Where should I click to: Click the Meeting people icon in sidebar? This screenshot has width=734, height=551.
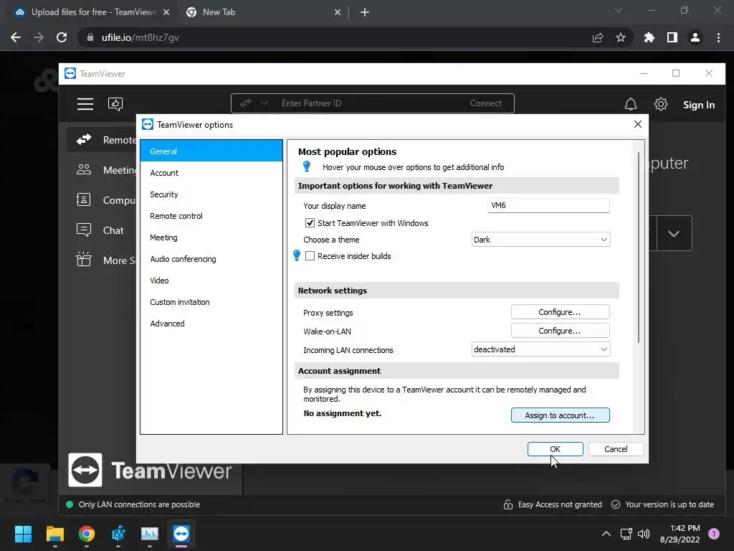84,169
